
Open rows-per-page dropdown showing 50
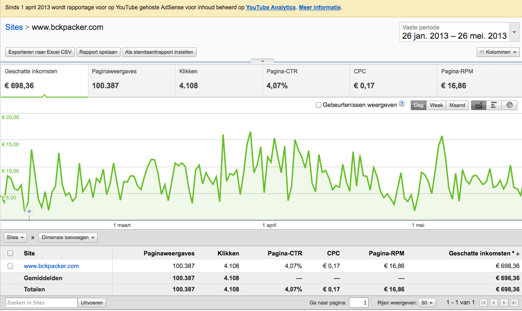click(427, 303)
